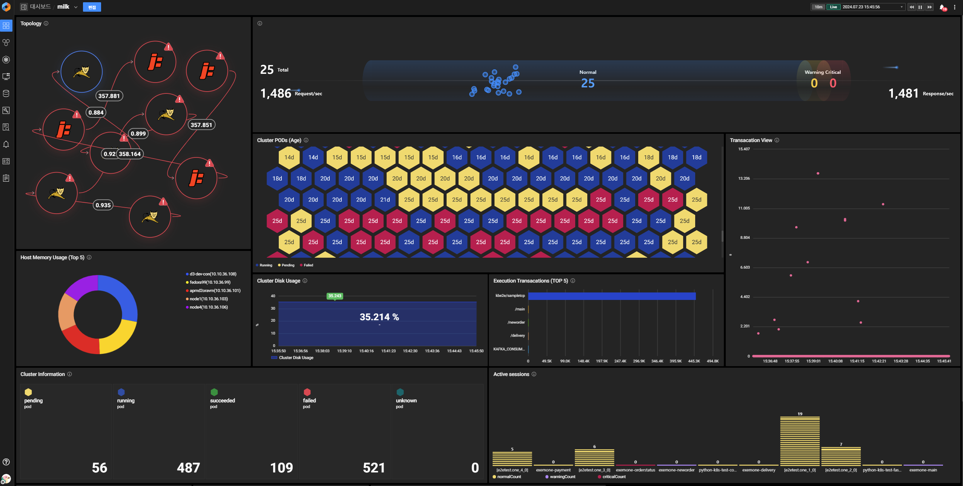This screenshot has width=963, height=486.
Task: Select the dashboard grid sidebar tab
Action: click(x=6, y=26)
